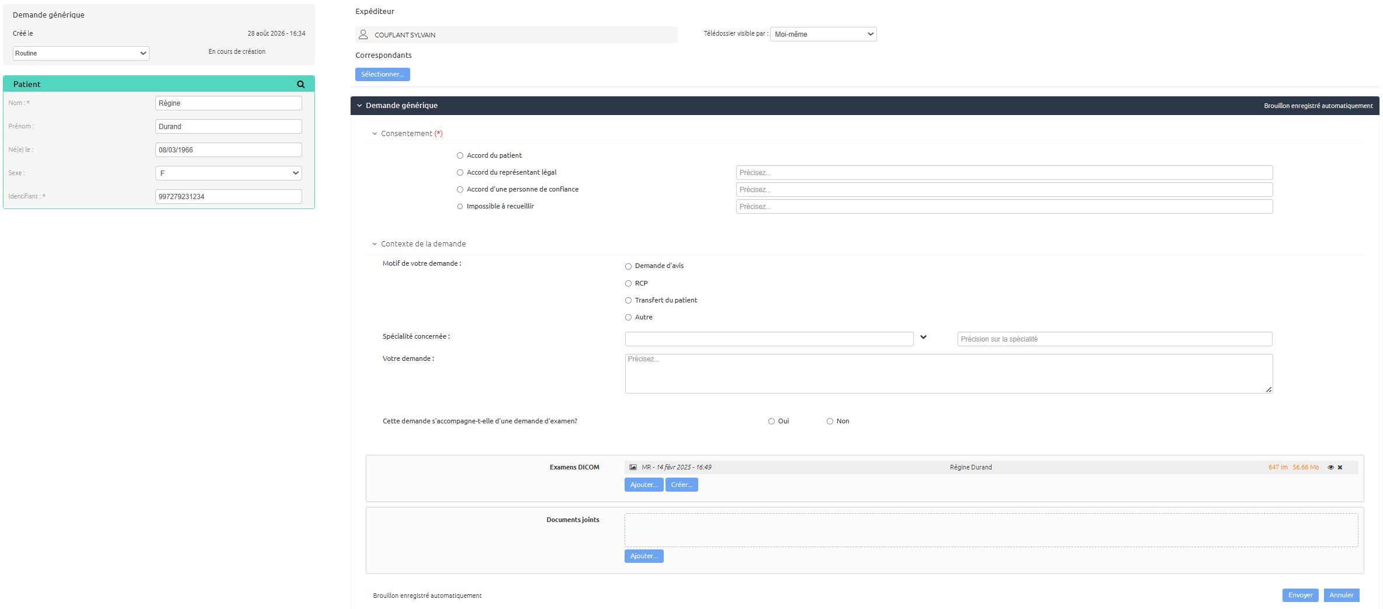Click the Créer button for DICOM exams
The image size is (1383, 609).
pyautogui.click(x=681, y=485)
